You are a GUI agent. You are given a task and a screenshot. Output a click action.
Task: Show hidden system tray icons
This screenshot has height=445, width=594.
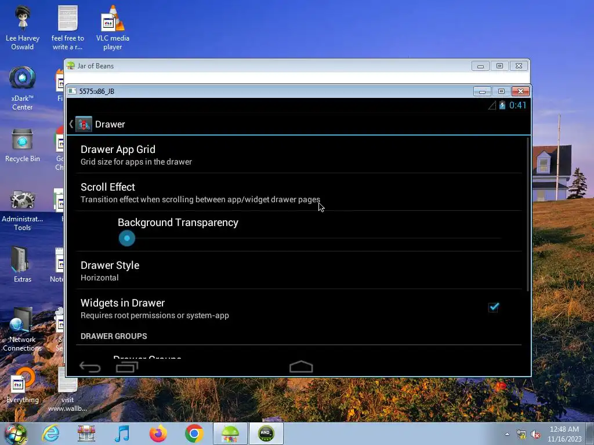point(507,435)
